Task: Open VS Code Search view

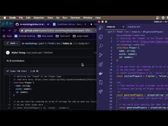Action: [101, 46]
